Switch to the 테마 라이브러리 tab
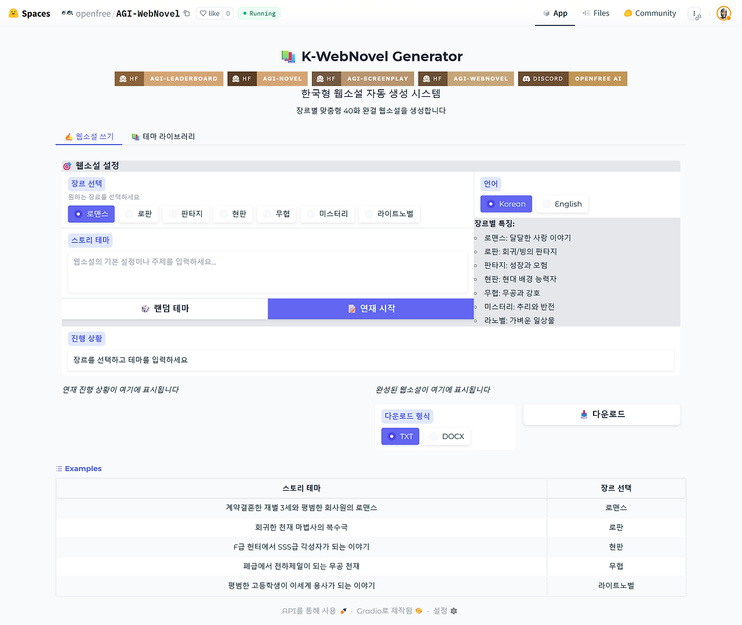This screenshot has width=742, height=625. click(164, 137)
